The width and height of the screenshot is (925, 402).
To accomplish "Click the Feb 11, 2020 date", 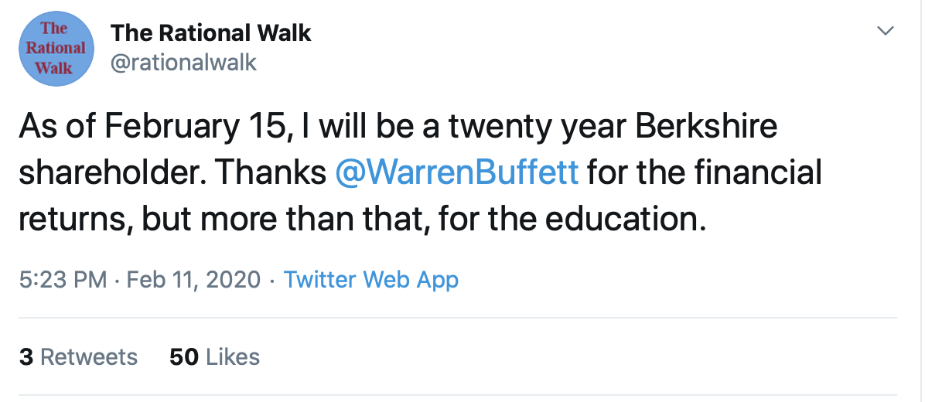I will tap(193, 279).
